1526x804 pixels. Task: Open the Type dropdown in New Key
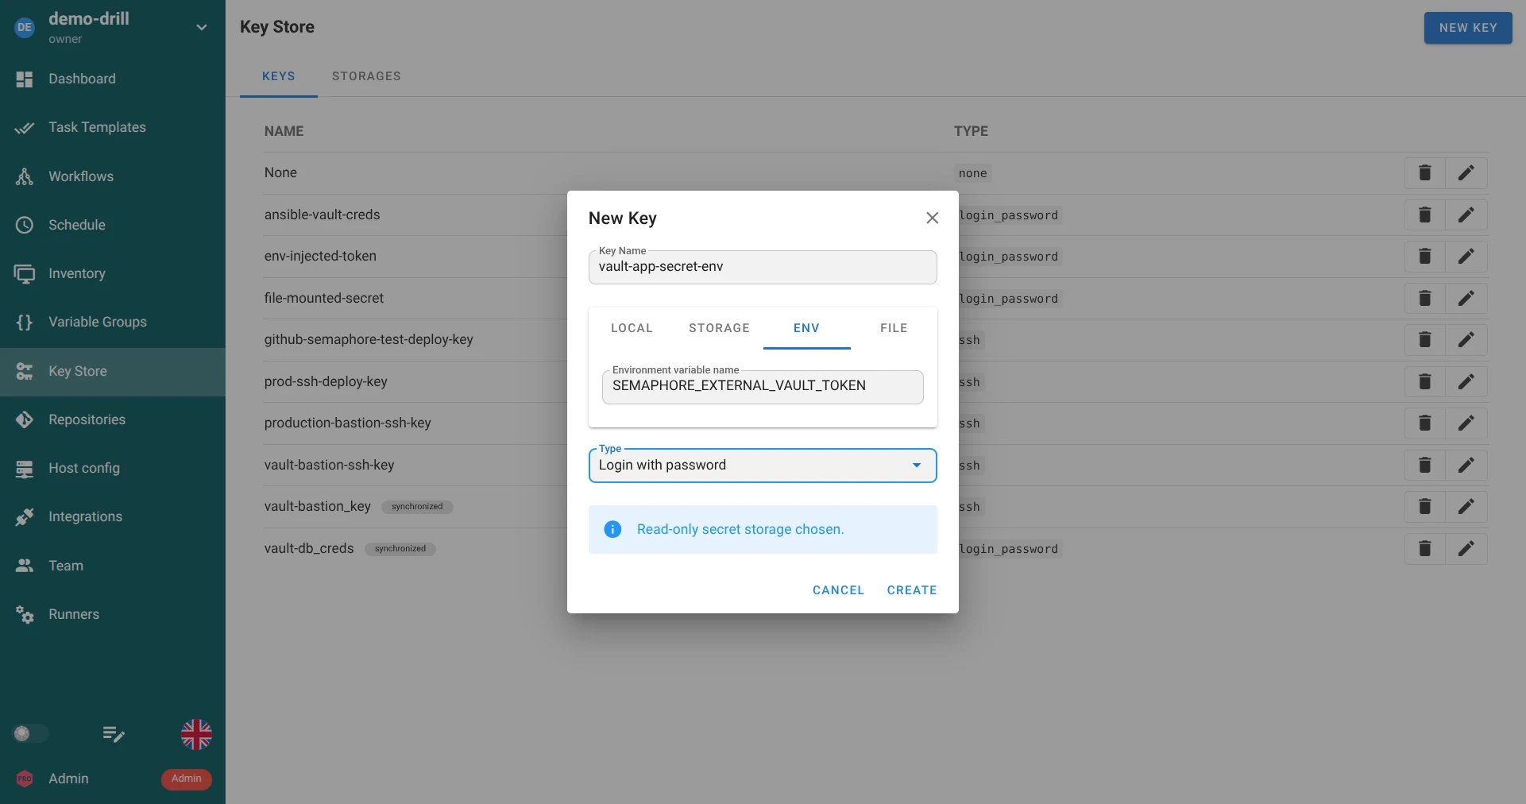(763, 466)
